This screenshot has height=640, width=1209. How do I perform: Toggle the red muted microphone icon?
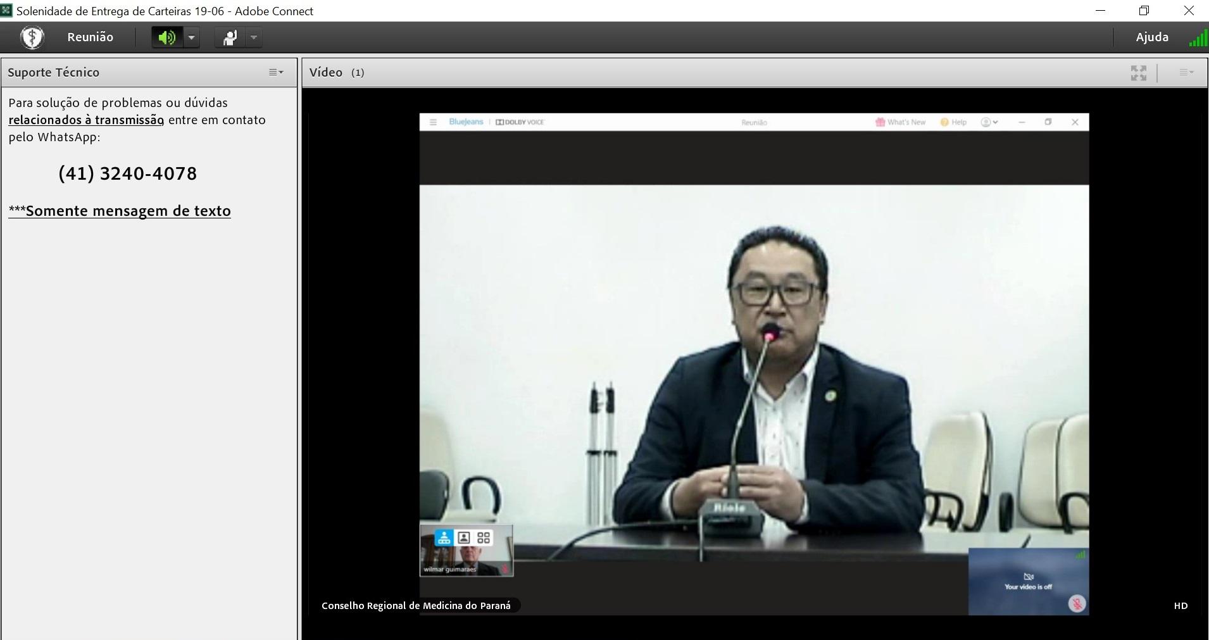point(1077,603)
